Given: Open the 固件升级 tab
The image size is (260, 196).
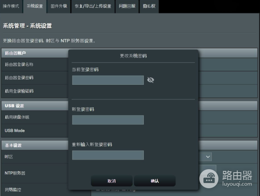Looking at the screenshot, I should coord(58,6).
